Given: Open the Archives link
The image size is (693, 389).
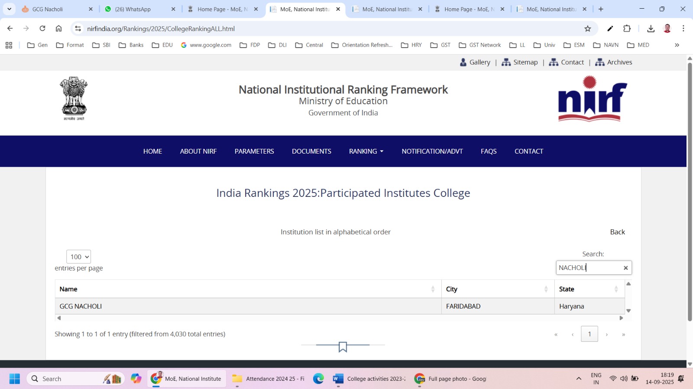Looking at the screenshot, I should pyautogui.click(x=614, y=62).
